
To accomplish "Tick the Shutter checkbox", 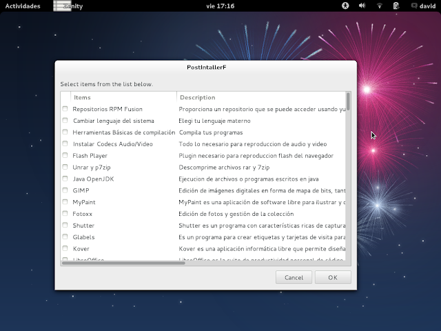I will coord(65,225).
